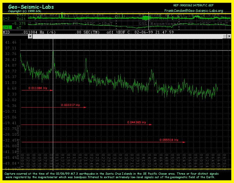Click the -28.10 y-axis value
Screen dimensions: 234x183
(10, 135)
